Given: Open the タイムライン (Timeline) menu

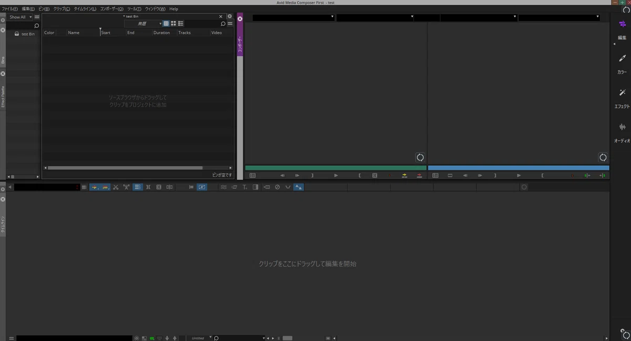Looking at the screenshot, I should pos(85,9).
